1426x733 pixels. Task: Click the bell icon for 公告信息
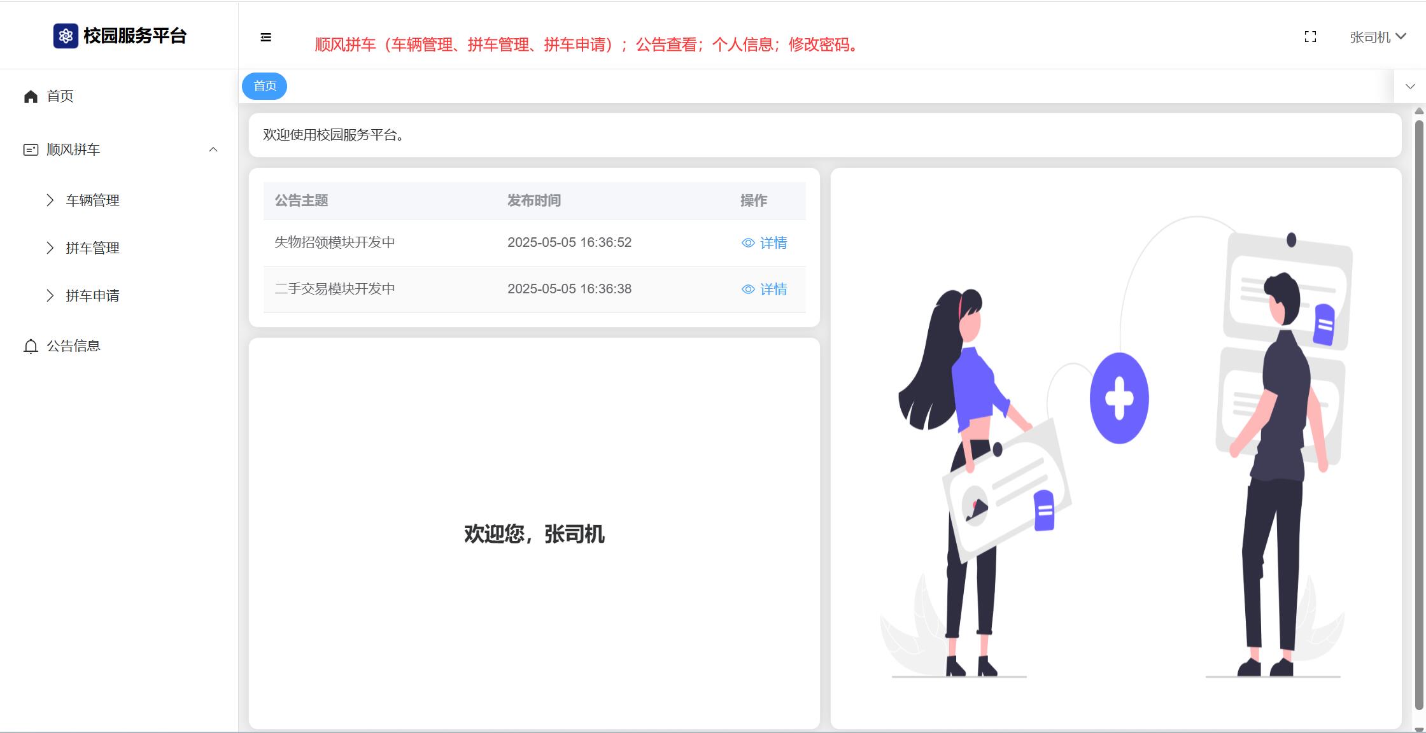31,346
